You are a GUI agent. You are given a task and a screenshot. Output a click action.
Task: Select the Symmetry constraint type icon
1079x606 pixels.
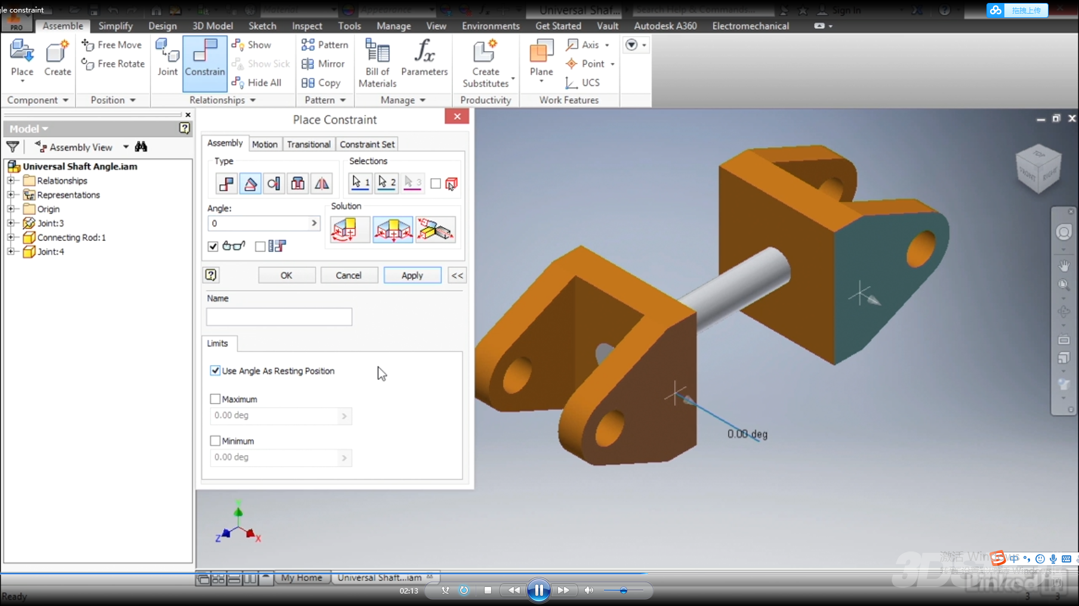tap(322, 184)
